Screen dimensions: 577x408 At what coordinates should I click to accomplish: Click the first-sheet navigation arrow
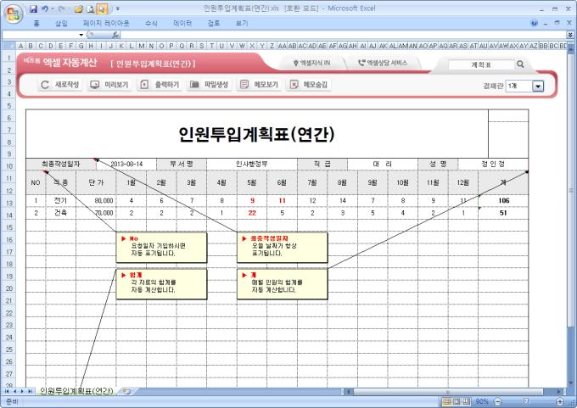click(6, 391)
